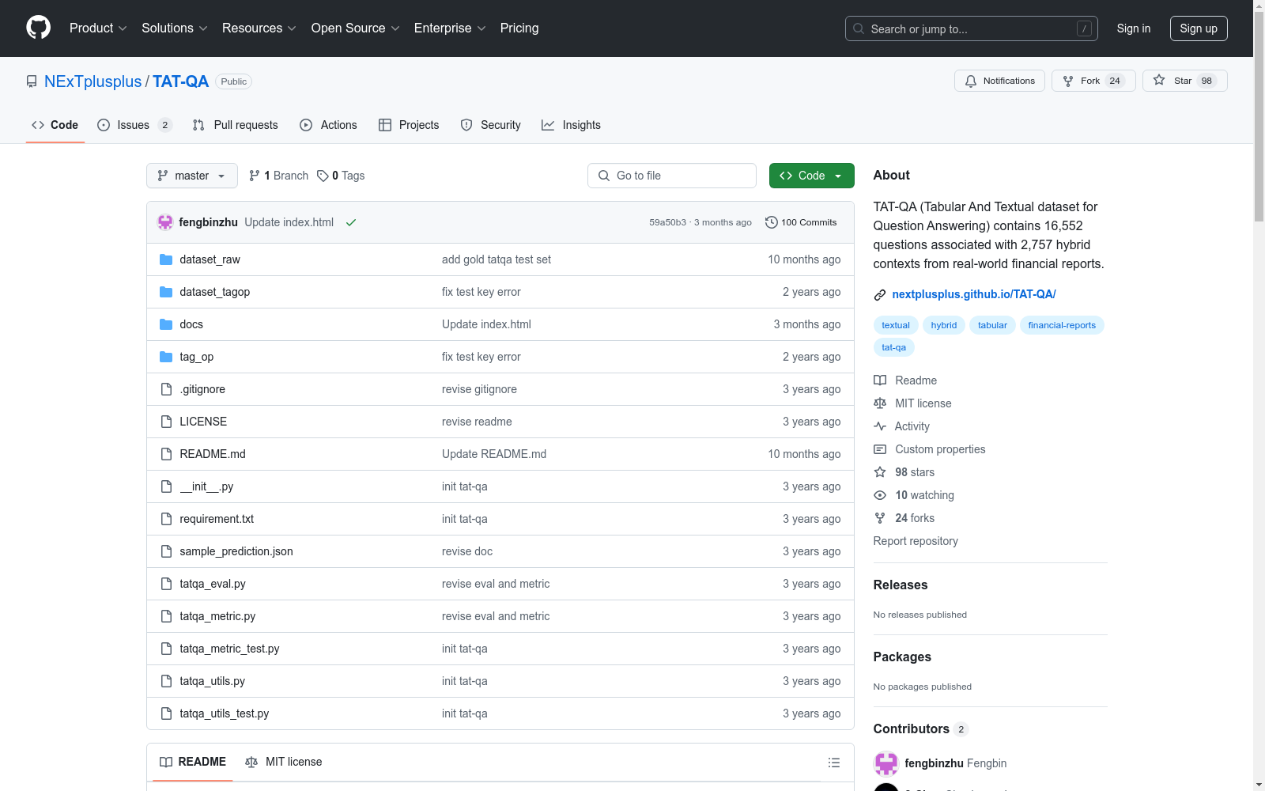The height and width of the screenshot is (791, 1265).
Task: Open the dataset_raw folder
Action: (210, 259)
